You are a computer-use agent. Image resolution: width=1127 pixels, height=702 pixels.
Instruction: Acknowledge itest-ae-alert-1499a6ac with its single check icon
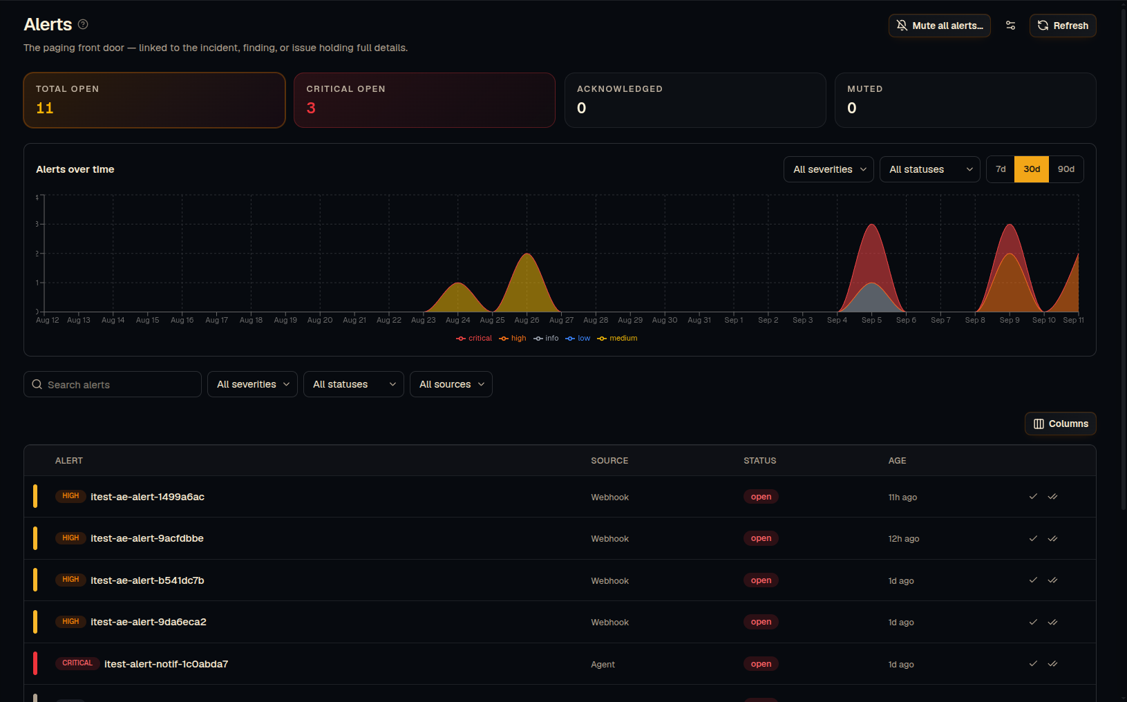coord(1033,497)
